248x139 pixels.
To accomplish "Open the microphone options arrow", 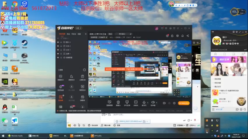I will coord(148,103).
